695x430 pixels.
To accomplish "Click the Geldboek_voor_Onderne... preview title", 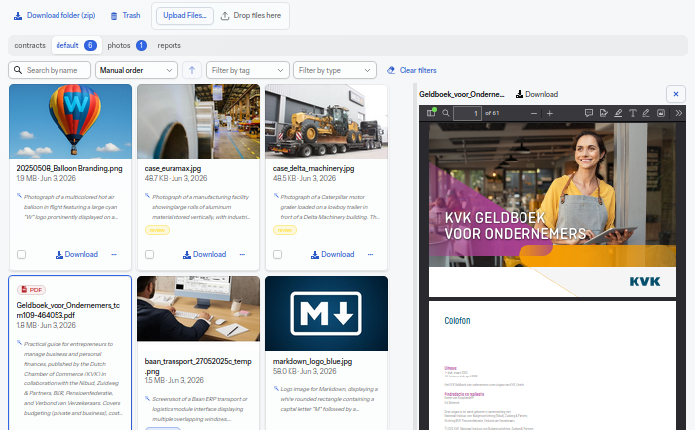I will click(462, 94).
